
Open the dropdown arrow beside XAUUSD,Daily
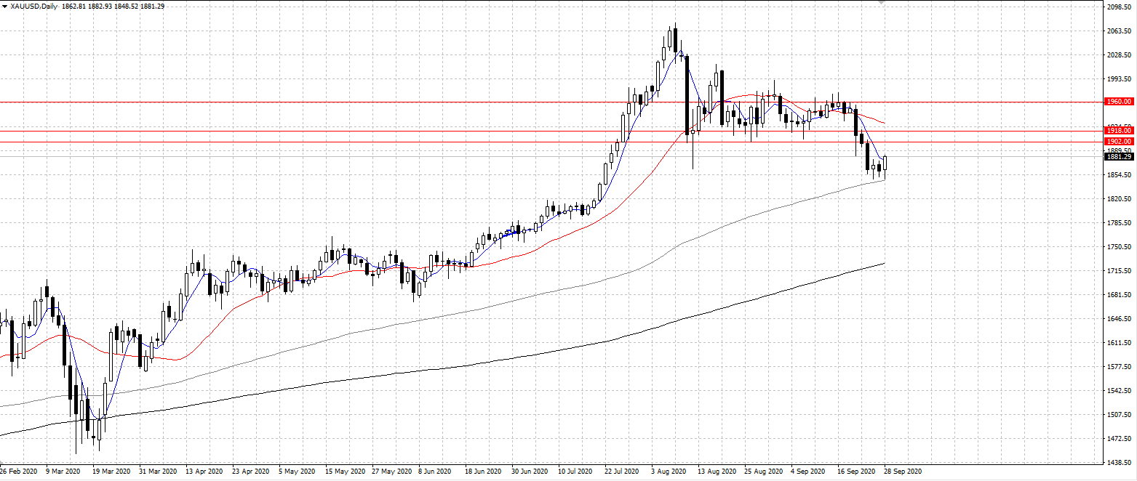click(x=4, y=7)
